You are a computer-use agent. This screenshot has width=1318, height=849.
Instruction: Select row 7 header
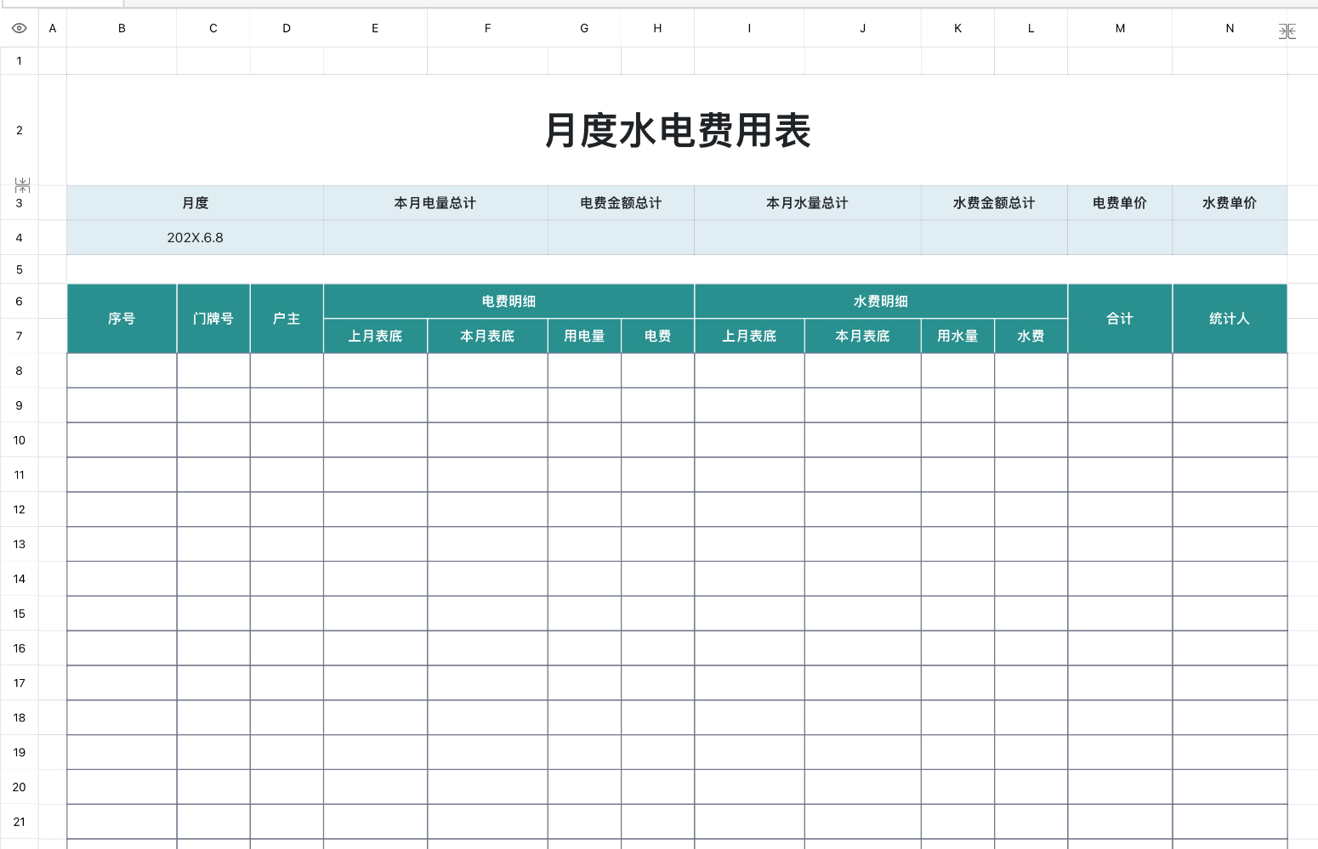(x=19, y=336)
